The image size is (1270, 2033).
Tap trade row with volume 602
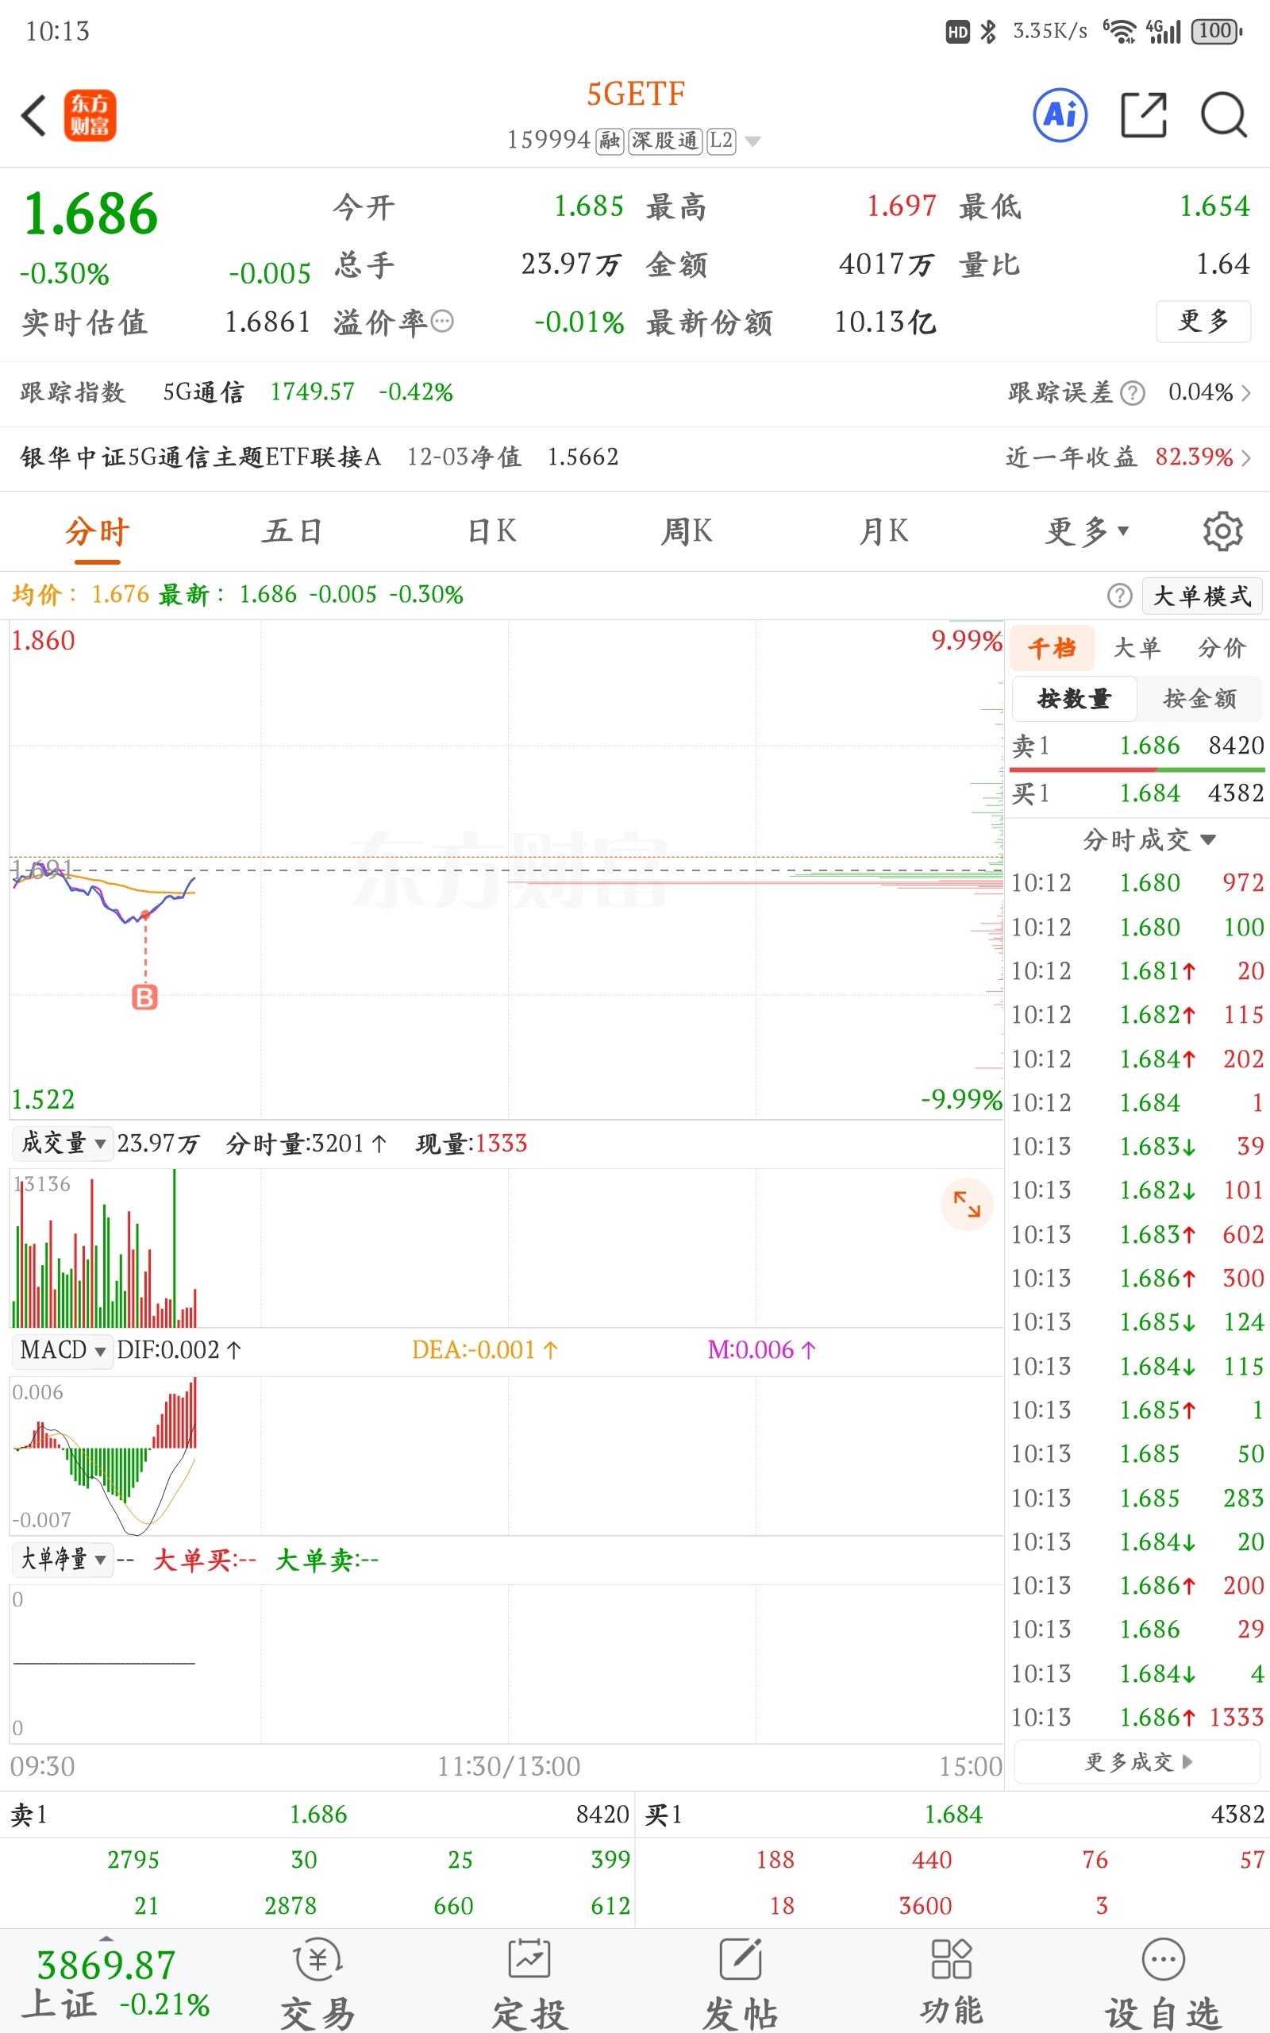[x=1137, y=1234]
